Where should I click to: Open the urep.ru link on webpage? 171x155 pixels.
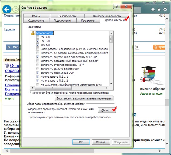click(10, 98)
